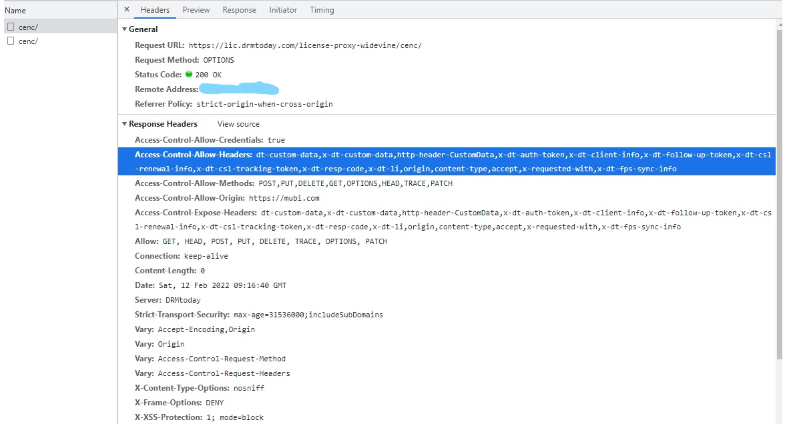Select the strict-origin-when-cross-origin value
Viewport: 797px width, 428px height.
(x=264, y=104)
